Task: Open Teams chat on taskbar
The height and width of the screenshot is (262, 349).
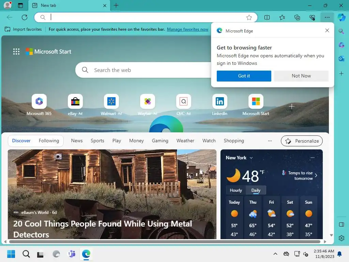Action: click(72, 254)
